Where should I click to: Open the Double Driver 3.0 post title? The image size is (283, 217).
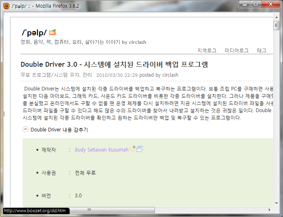(x=114, y=64)
